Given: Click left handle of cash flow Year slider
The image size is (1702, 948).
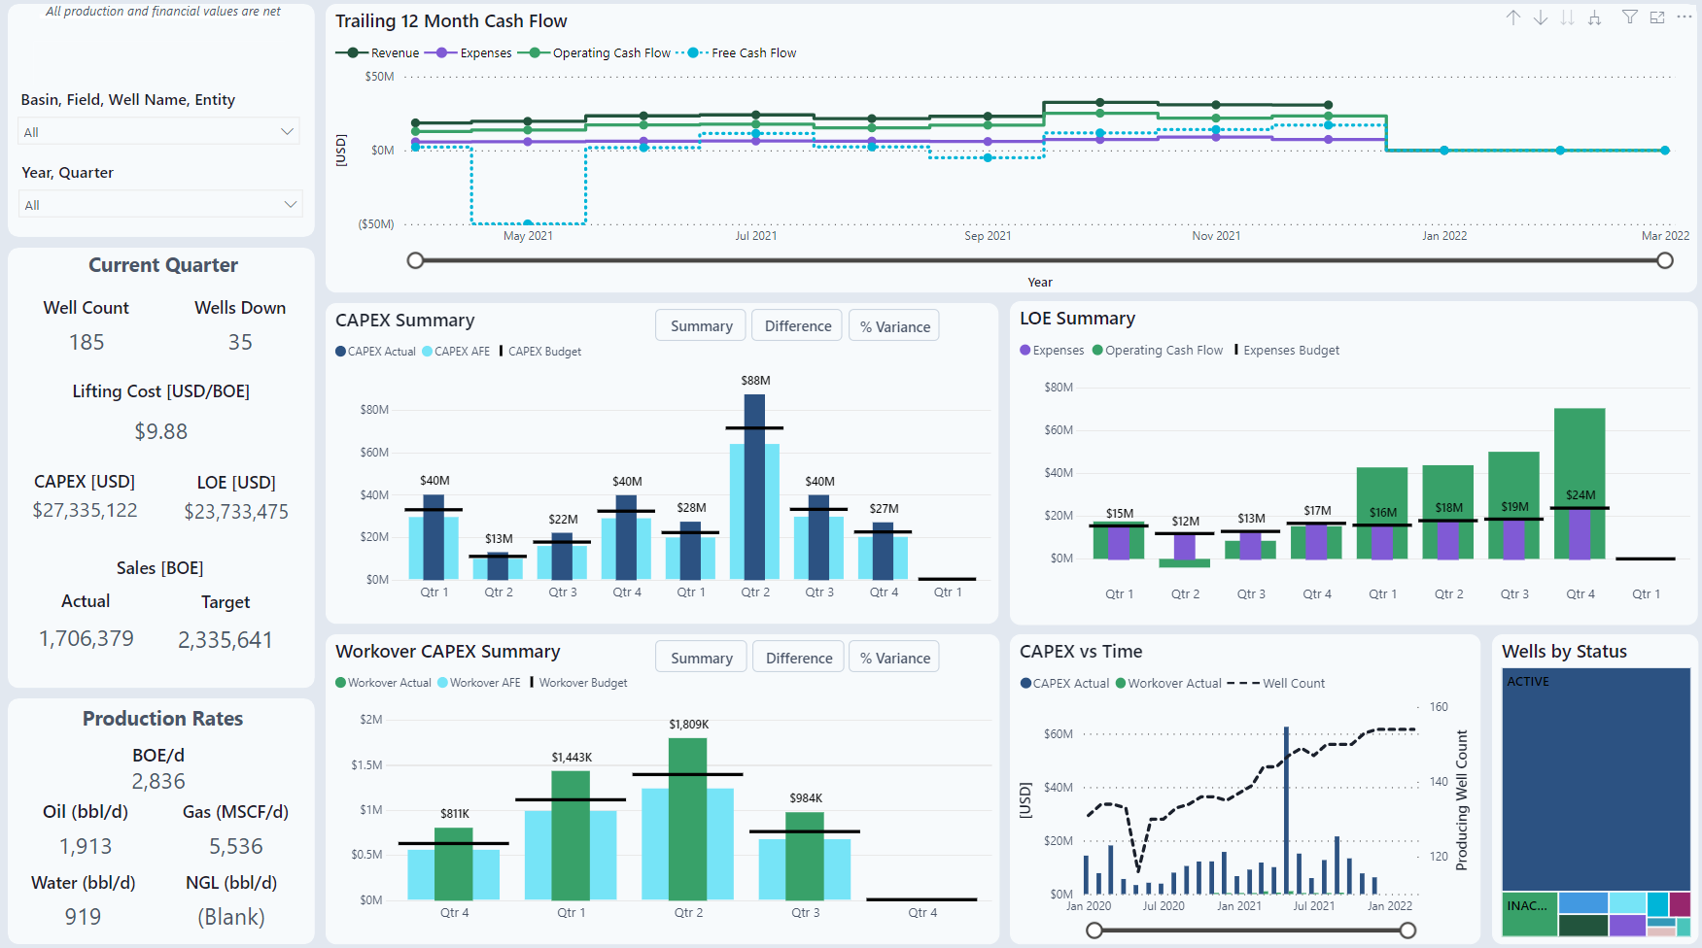Looking at the screenshot, I should (416, 260).
